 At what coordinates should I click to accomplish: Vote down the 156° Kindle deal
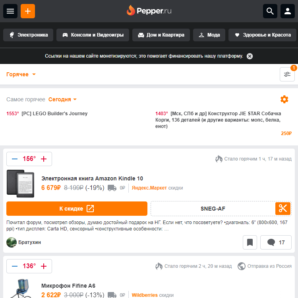coord(15,159)
